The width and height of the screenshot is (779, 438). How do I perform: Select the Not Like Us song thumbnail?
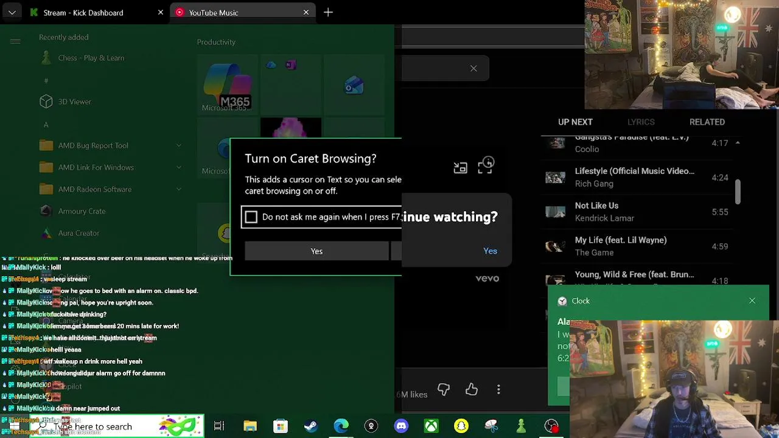[x=555, y=212]
